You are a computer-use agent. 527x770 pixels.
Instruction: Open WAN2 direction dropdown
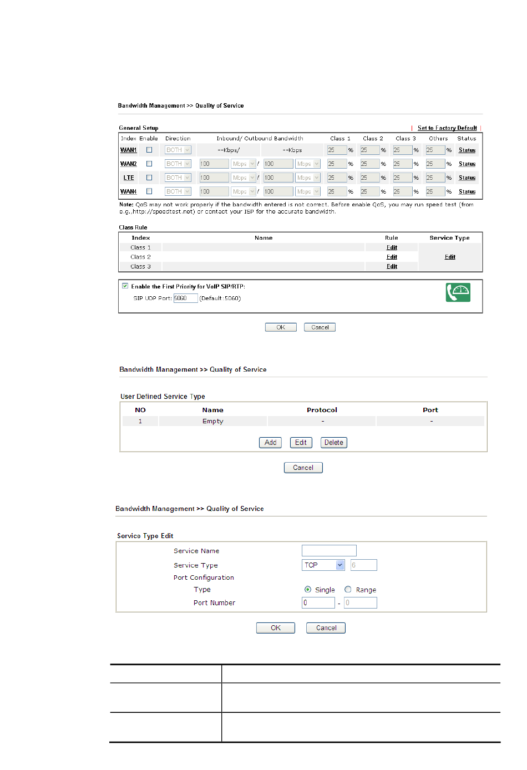pyautogui.click(x=178, y=164)
